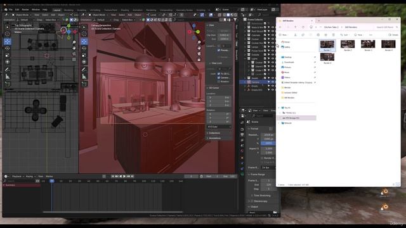Collapse the Lights collection in the Outliner
406x228 pixels.
click(x=245, y=59)
